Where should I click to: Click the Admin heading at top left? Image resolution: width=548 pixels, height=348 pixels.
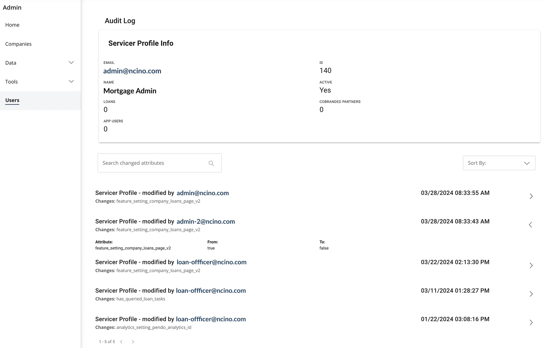click(12, 7)
